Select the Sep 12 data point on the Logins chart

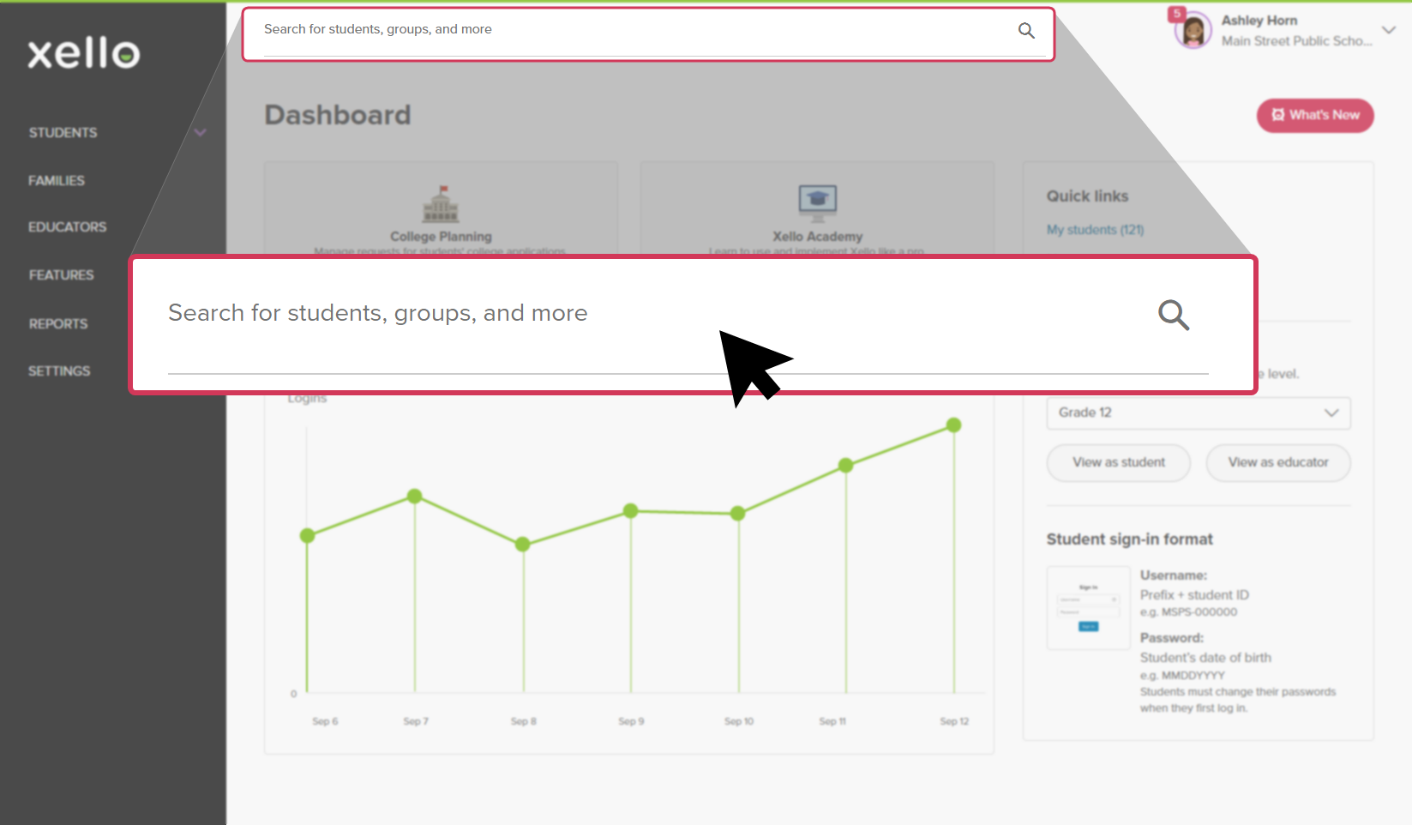click(954, 425)
